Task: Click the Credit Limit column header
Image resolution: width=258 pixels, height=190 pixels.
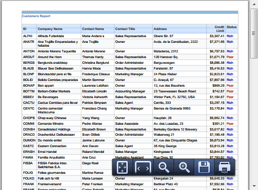Action: (216, 29)
